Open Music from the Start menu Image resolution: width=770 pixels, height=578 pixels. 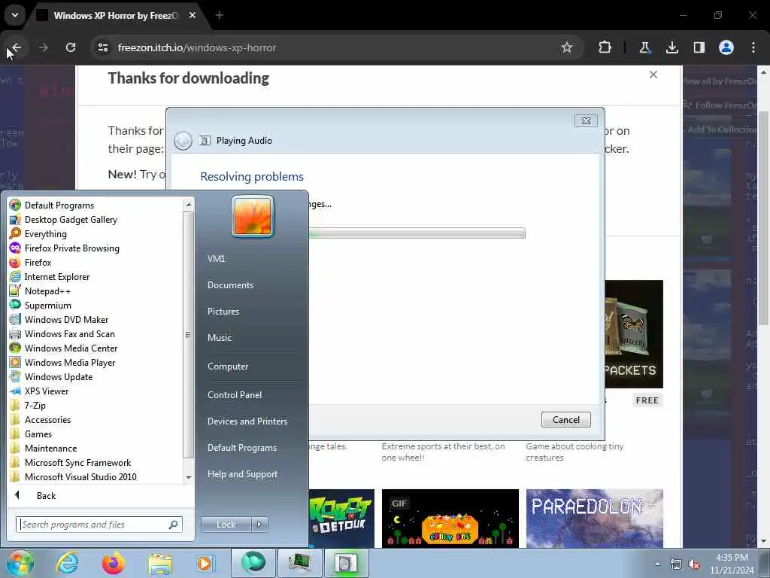point(220,338)
